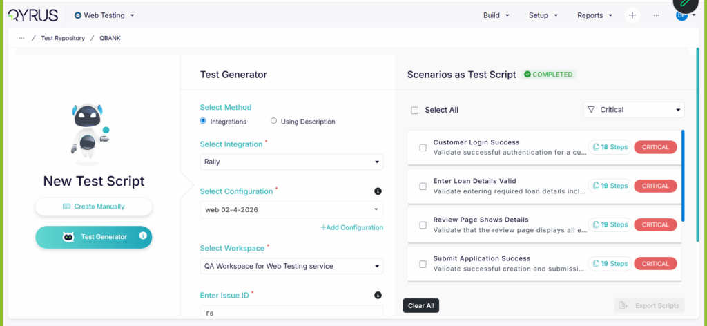Check the Enter Loan Details Valid scenario
The height and width of the screenshot is (326, 707).
(x=423, y=186)
